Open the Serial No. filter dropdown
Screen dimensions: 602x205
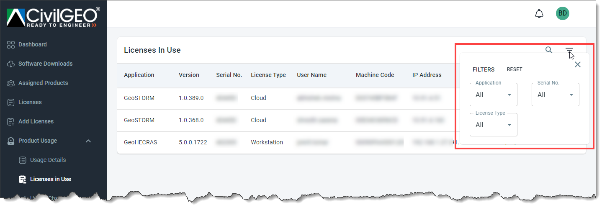click(x=556, y=95)
